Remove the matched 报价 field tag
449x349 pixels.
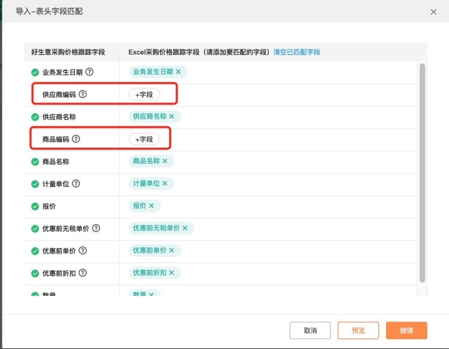coord(151,206)
